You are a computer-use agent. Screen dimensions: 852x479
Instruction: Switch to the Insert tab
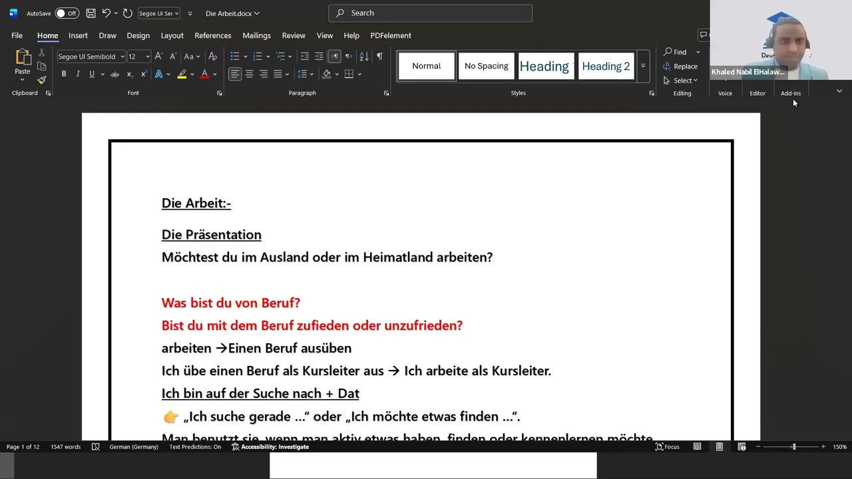pos(78,35)
